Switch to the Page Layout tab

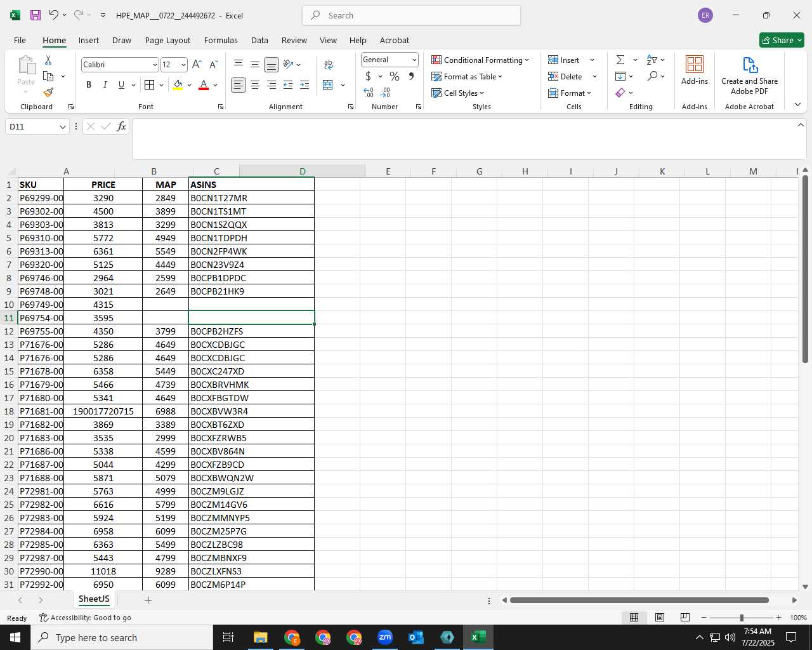pyautogui.click(x=167, y=40)
